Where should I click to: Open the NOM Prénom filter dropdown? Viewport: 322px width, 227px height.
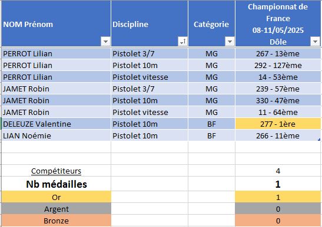105,42
